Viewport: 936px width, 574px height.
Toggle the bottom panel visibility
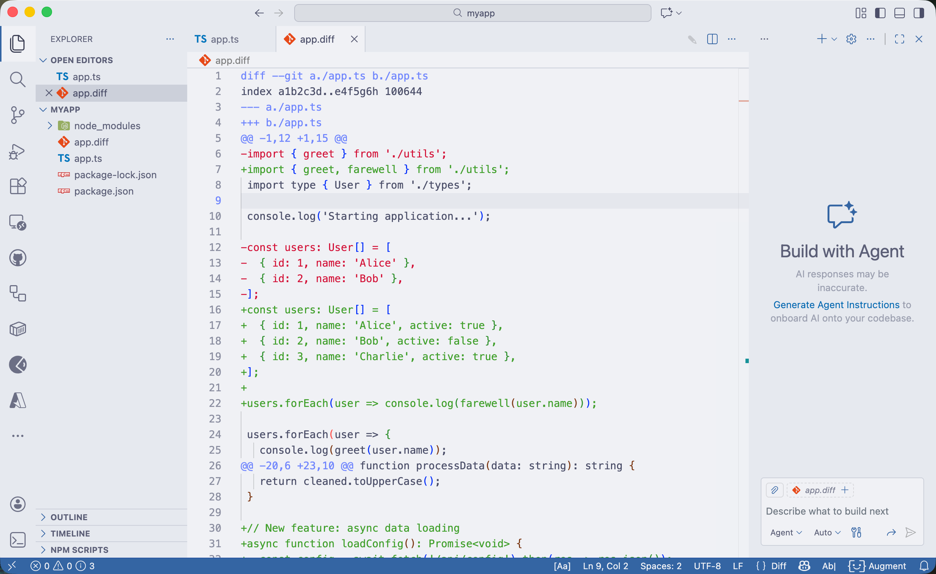click(x=899, y=13)
